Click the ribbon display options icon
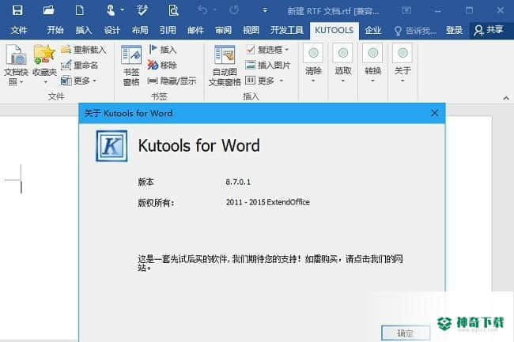 [406, 10]
